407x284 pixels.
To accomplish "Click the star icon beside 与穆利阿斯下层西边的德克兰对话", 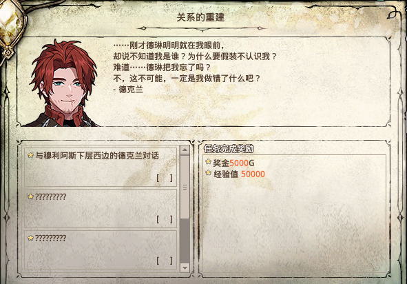I will click(30, 155).
